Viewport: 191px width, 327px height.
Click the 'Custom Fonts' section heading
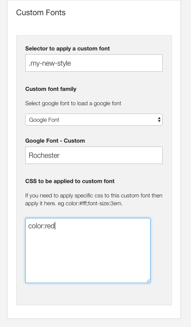pos(41,13)
